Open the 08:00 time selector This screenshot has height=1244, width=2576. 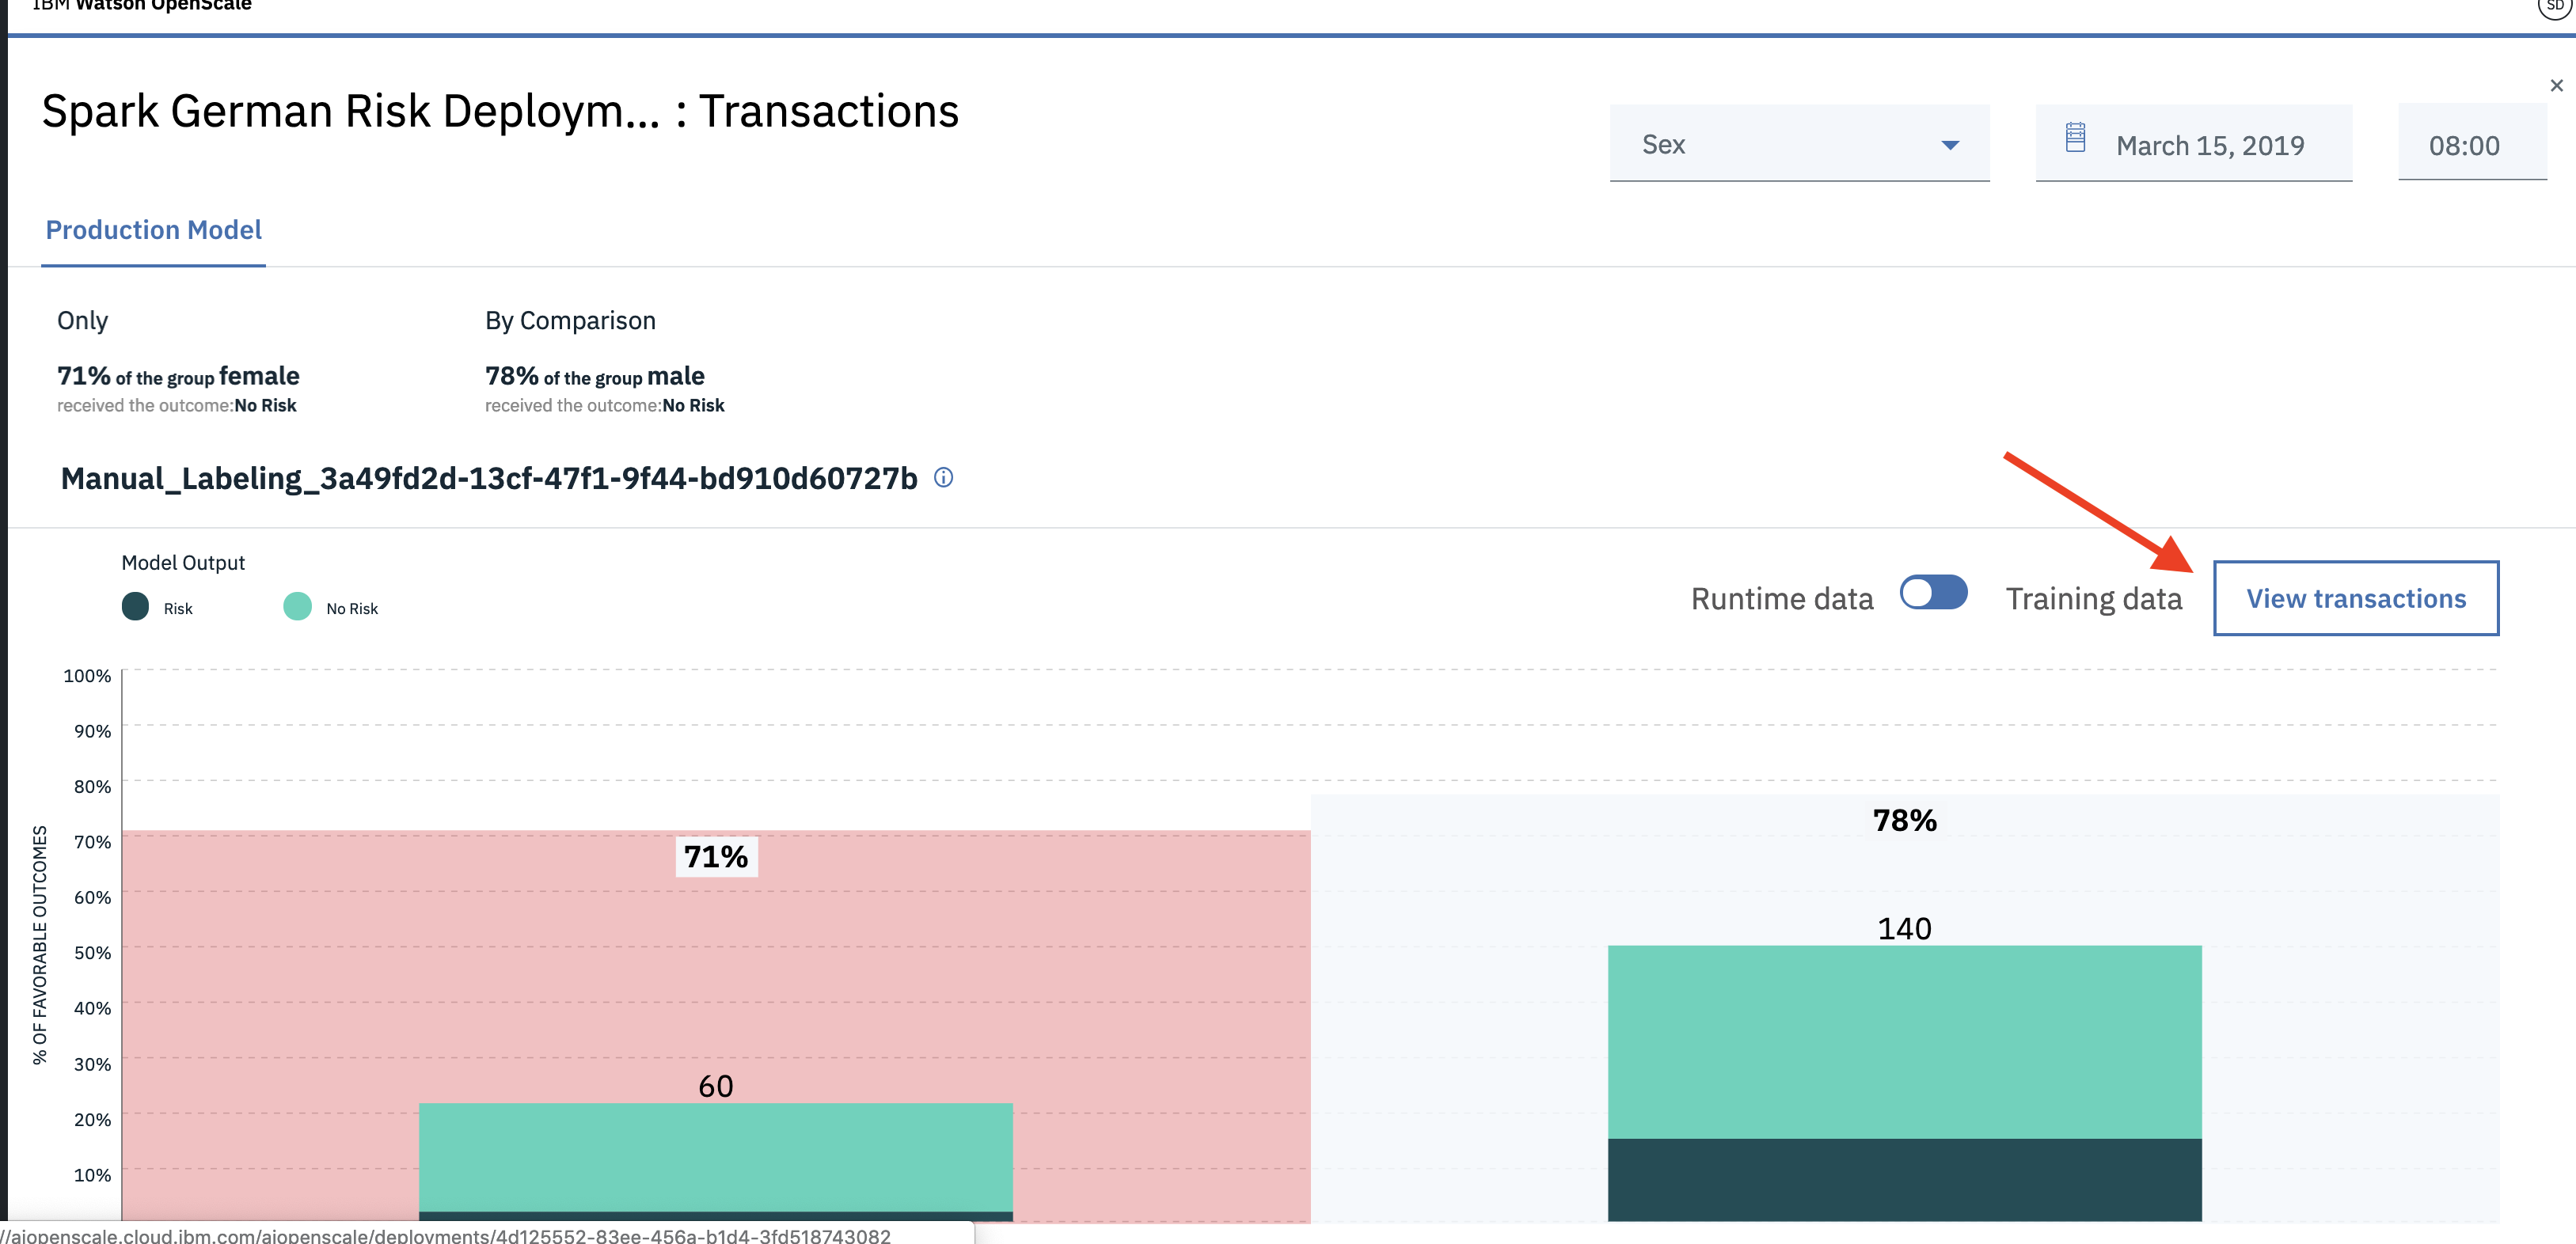[x=2464, y=146]
